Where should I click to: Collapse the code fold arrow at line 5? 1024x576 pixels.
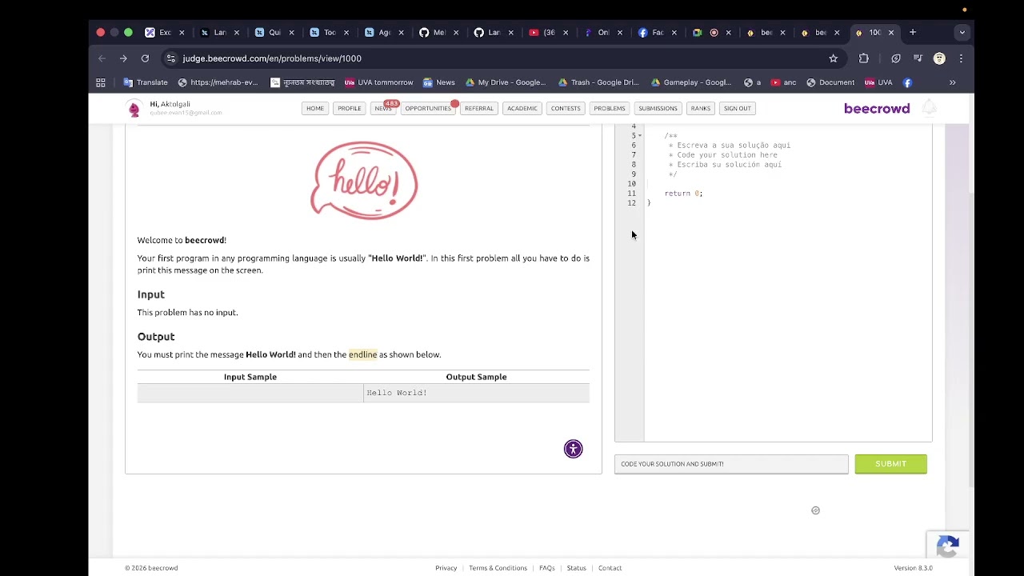[x=639, y=136]
